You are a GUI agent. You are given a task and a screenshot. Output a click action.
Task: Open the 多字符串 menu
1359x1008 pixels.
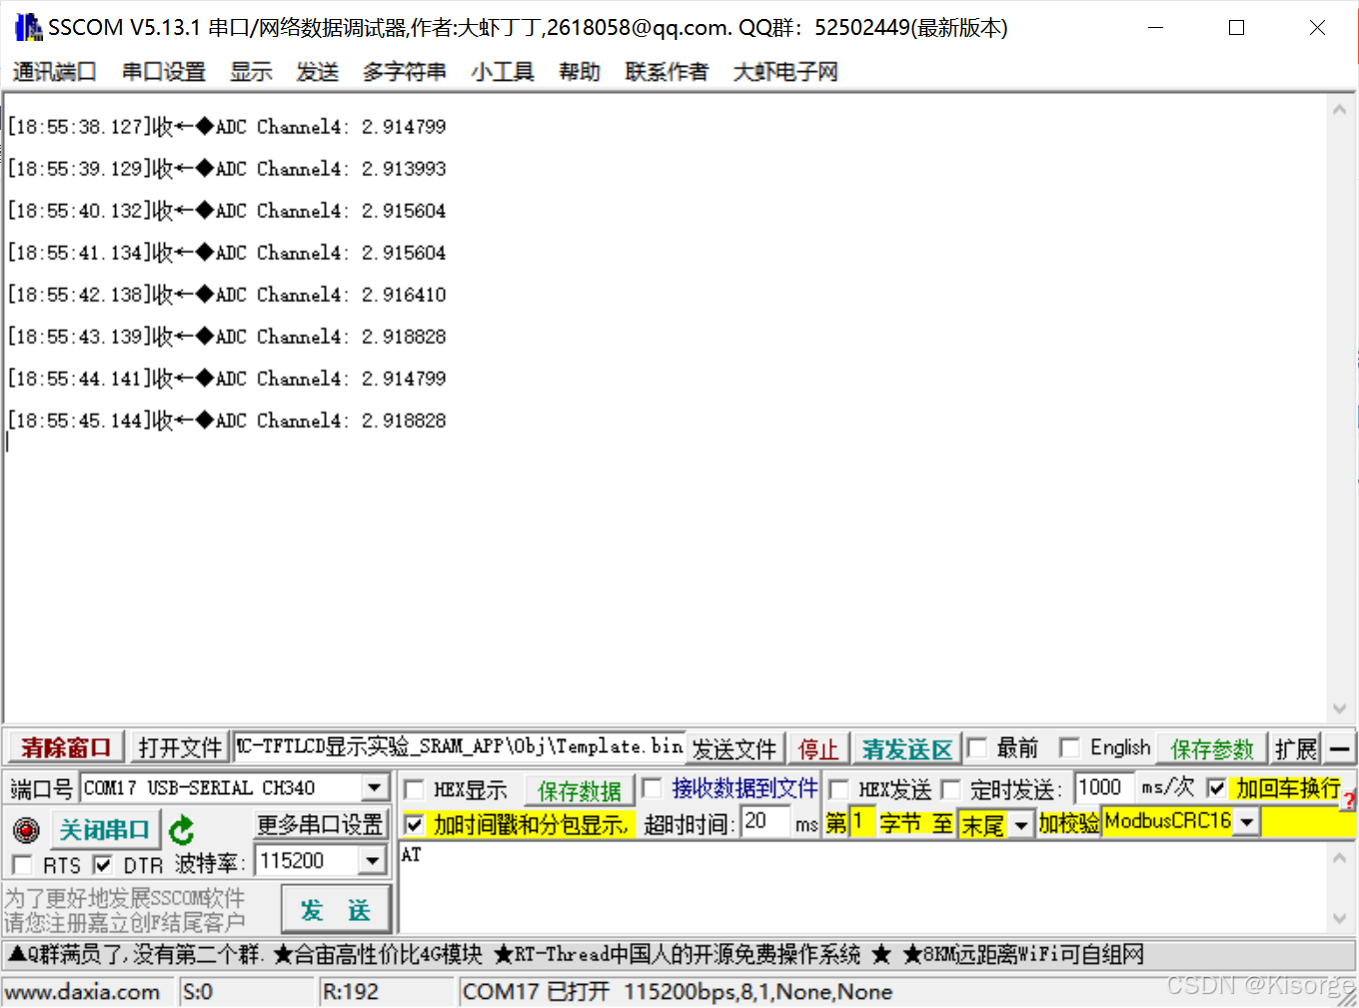click(x=405, y=72)
